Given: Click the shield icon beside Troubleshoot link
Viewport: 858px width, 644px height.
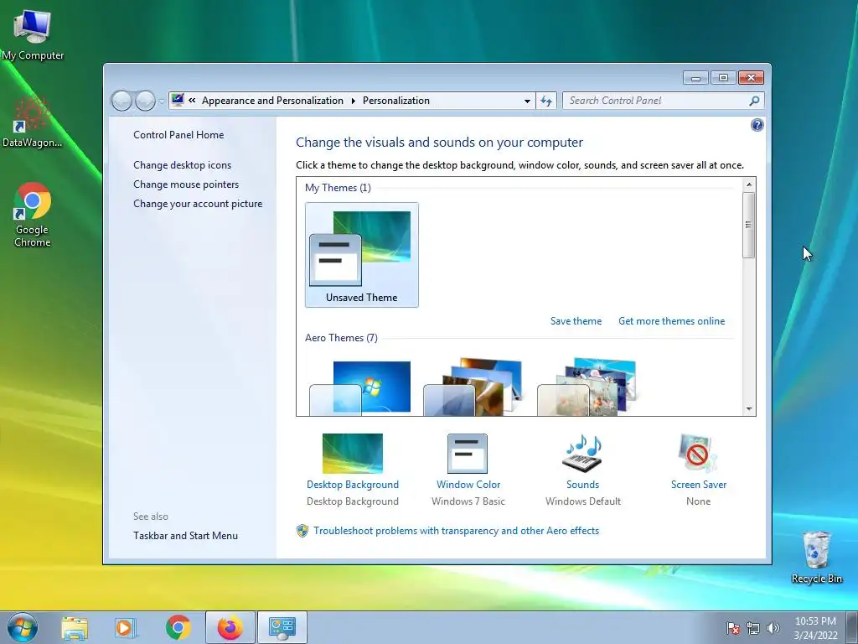Looking at the screenshot, I should click(x=302, y=531).
